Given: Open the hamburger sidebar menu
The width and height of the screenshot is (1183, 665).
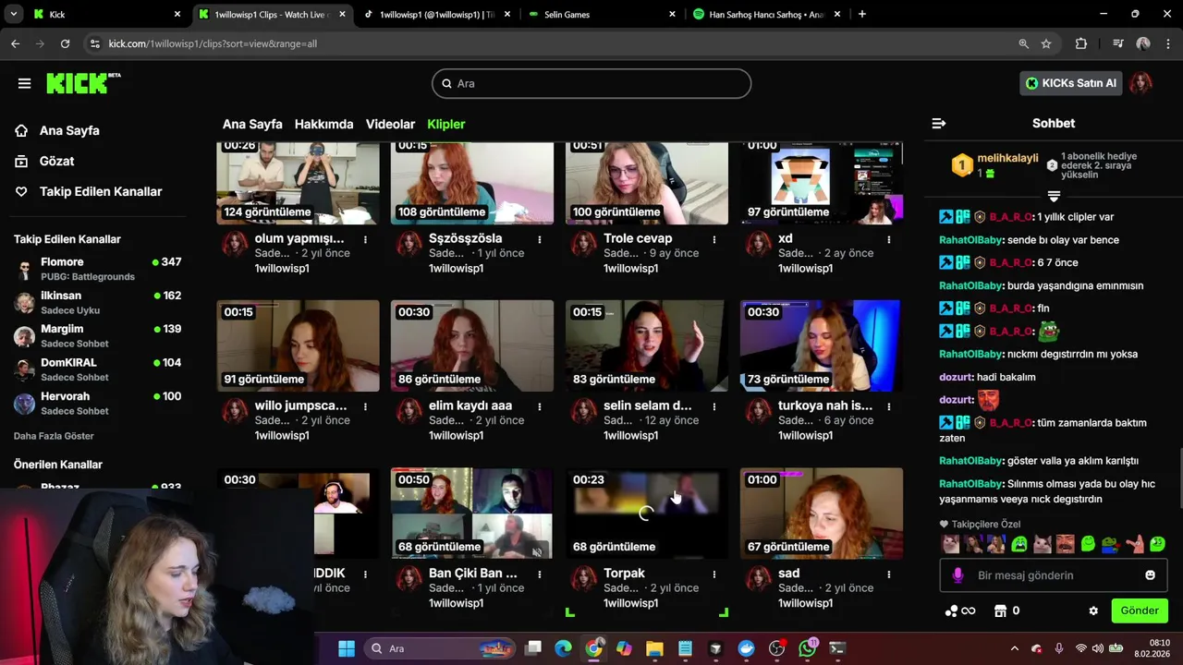Looking at the screenshot, I should tap(24, 83).
